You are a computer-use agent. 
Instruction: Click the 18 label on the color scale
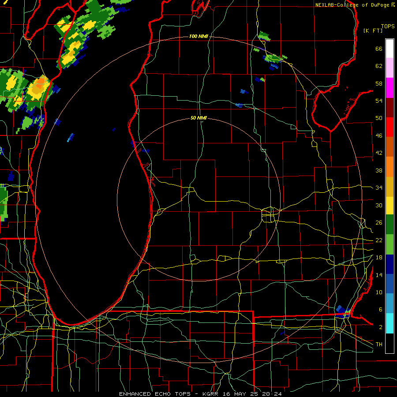point(379,258)
